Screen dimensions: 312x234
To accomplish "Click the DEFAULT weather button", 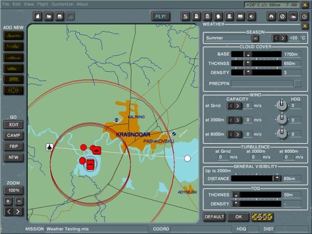I will click(214, 216).
